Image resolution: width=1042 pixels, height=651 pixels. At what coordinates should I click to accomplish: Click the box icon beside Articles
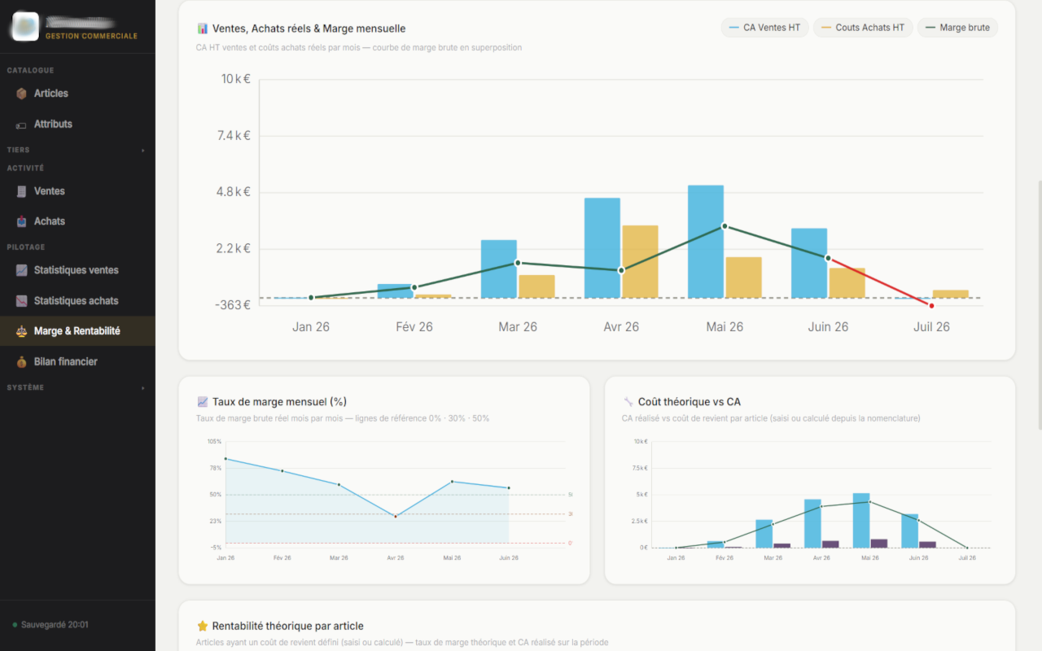[22, 94]
